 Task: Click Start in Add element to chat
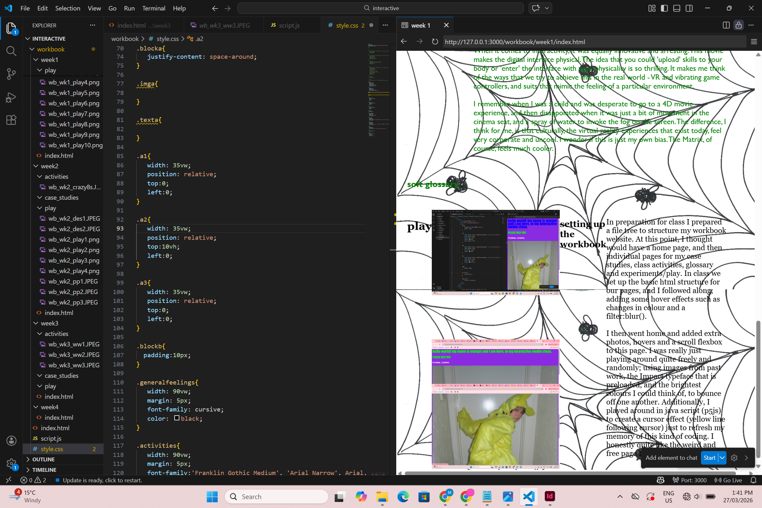click(x=709, y=458)
